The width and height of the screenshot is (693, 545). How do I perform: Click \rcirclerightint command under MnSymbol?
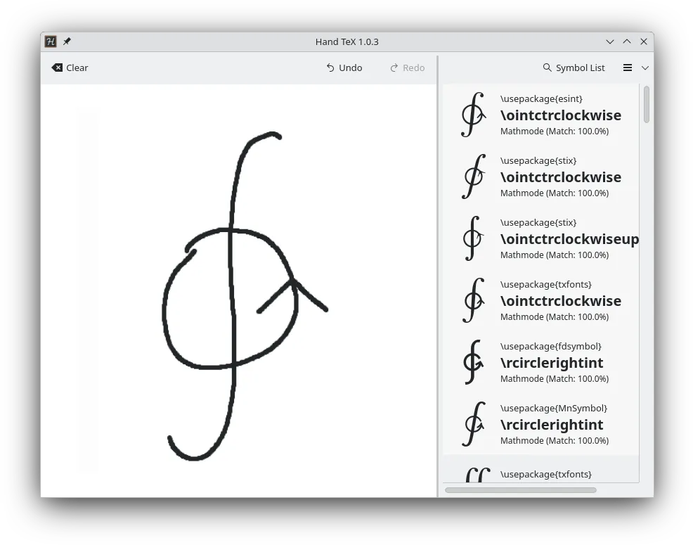[552, 425]
